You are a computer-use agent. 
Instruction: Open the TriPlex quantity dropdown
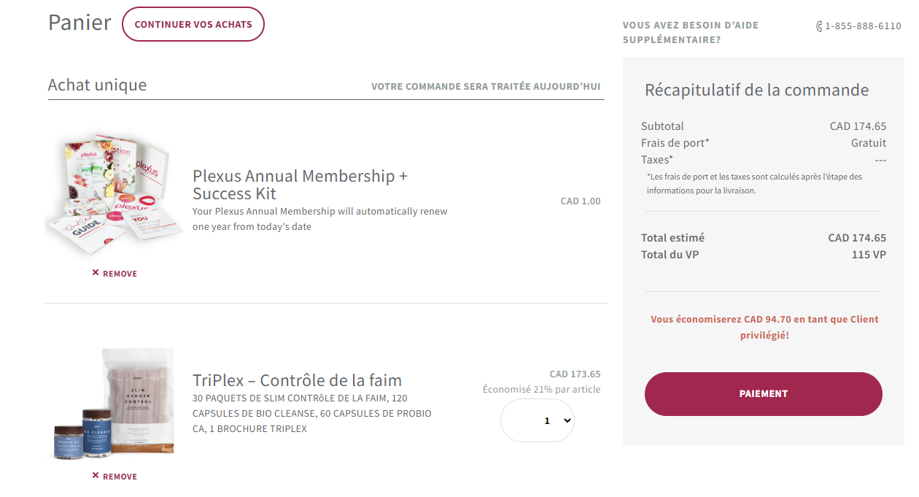pyautogui.click(x=538, y=420)
